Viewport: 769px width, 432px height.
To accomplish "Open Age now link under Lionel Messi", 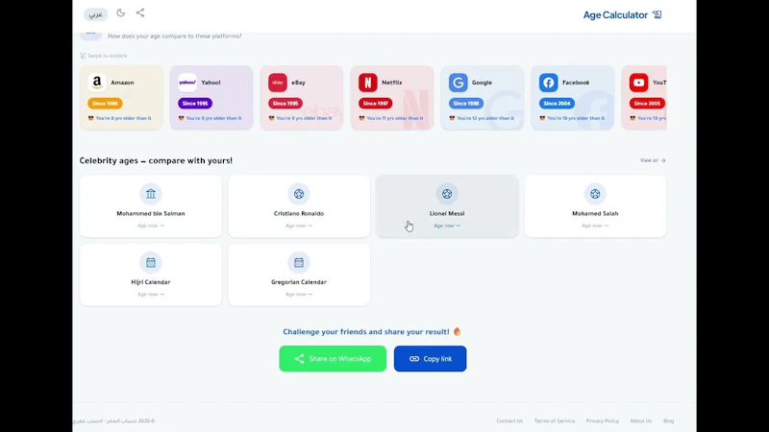I will point(447,226).
